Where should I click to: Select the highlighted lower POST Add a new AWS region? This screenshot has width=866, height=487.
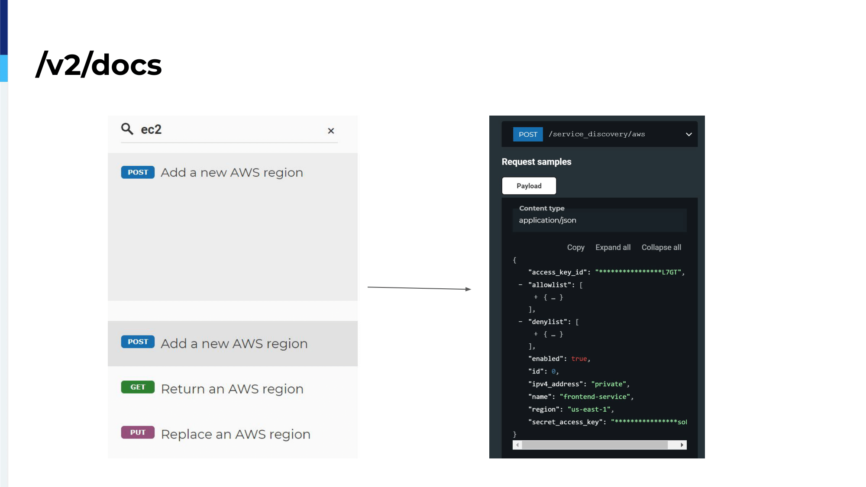pyautogui.click(x=233, y=343)
